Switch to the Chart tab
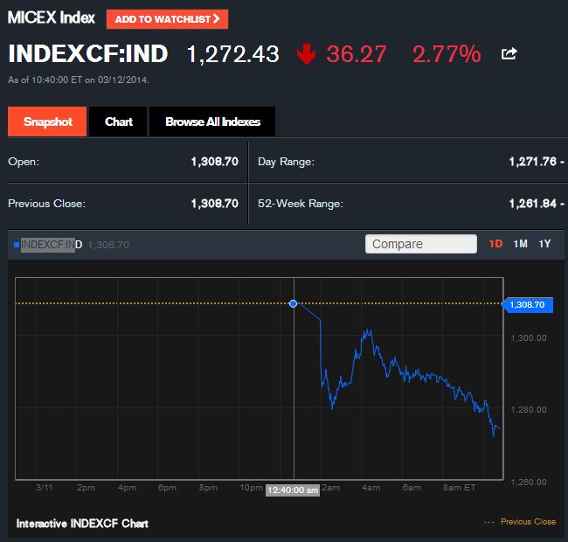Viewport: 568px width, 542px height. point(119,122)
